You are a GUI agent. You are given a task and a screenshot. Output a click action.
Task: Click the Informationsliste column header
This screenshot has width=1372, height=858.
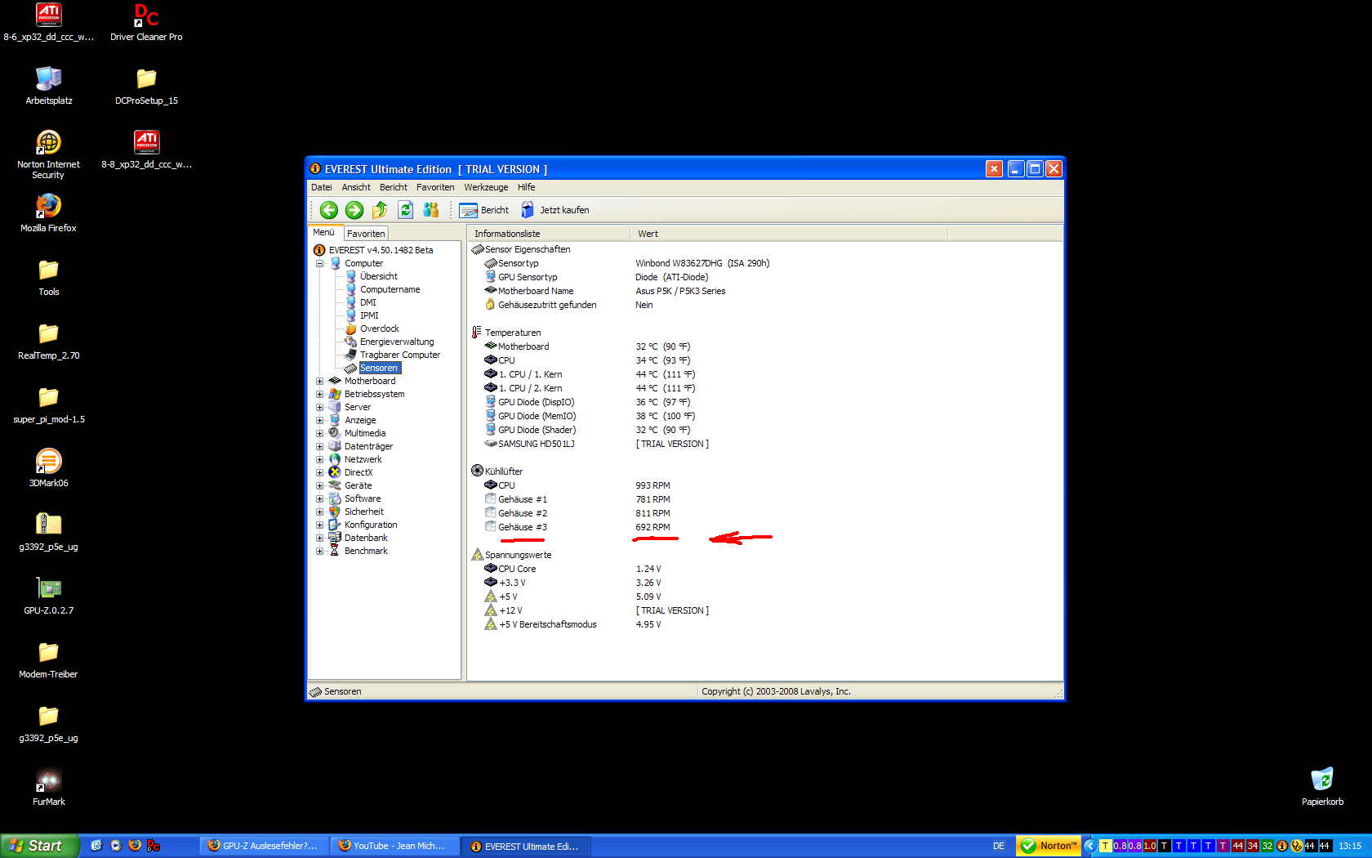[549, 234]
